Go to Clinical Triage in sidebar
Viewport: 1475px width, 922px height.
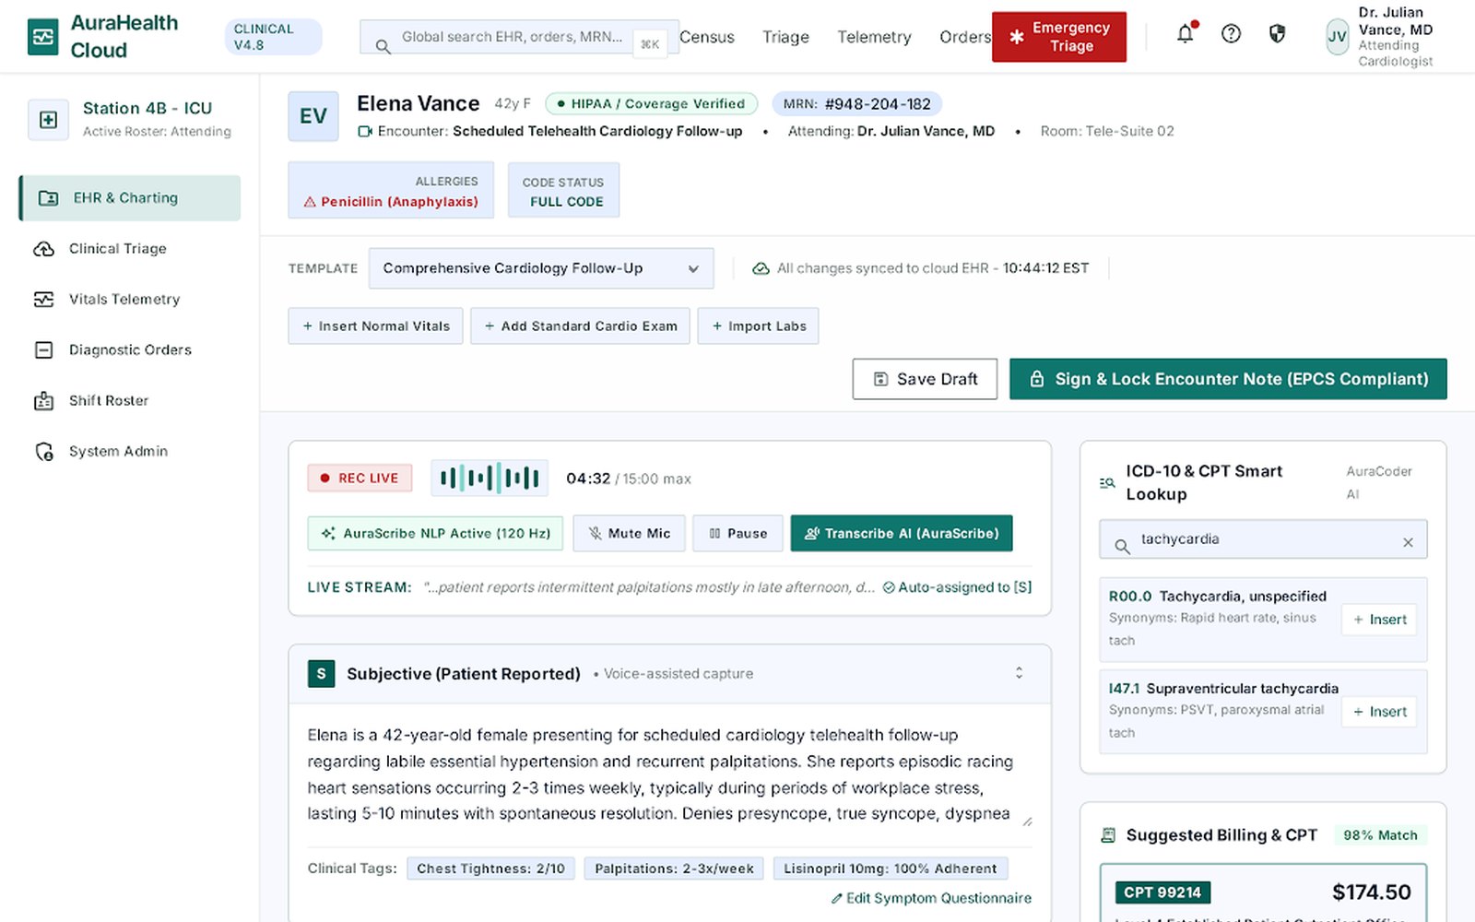(130, 249)
